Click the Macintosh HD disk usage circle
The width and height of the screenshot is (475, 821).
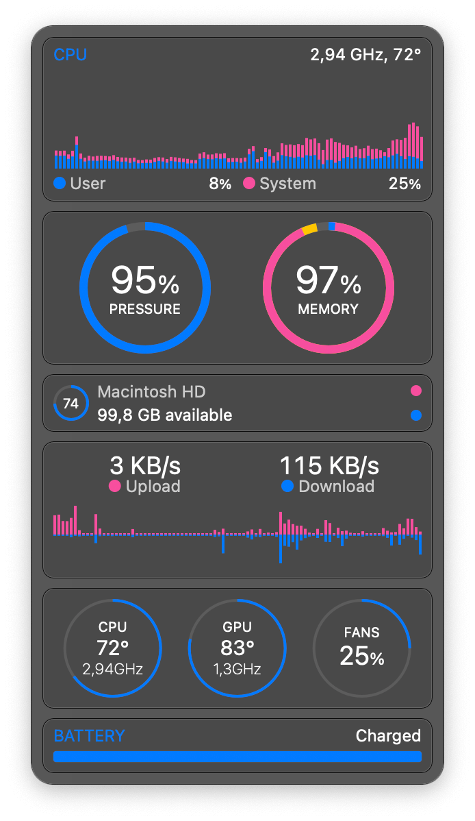click(x=70, y=404)
